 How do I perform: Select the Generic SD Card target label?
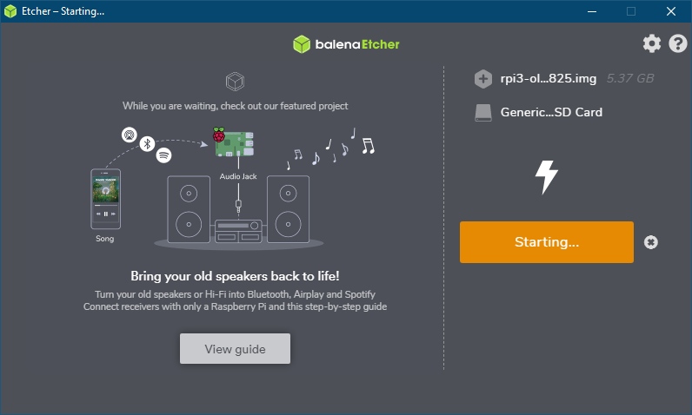tap(551, 112)
